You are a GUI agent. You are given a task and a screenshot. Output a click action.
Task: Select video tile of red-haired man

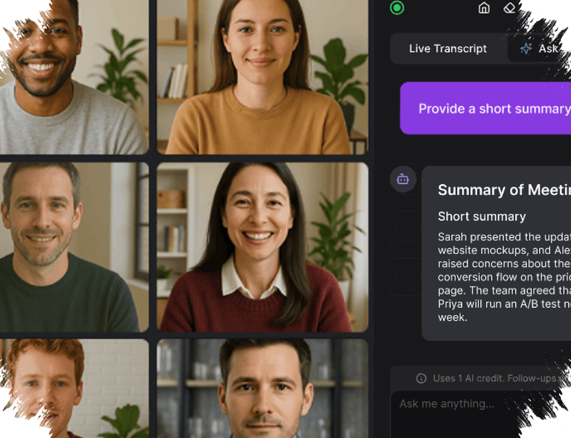(x=74, y=388)
